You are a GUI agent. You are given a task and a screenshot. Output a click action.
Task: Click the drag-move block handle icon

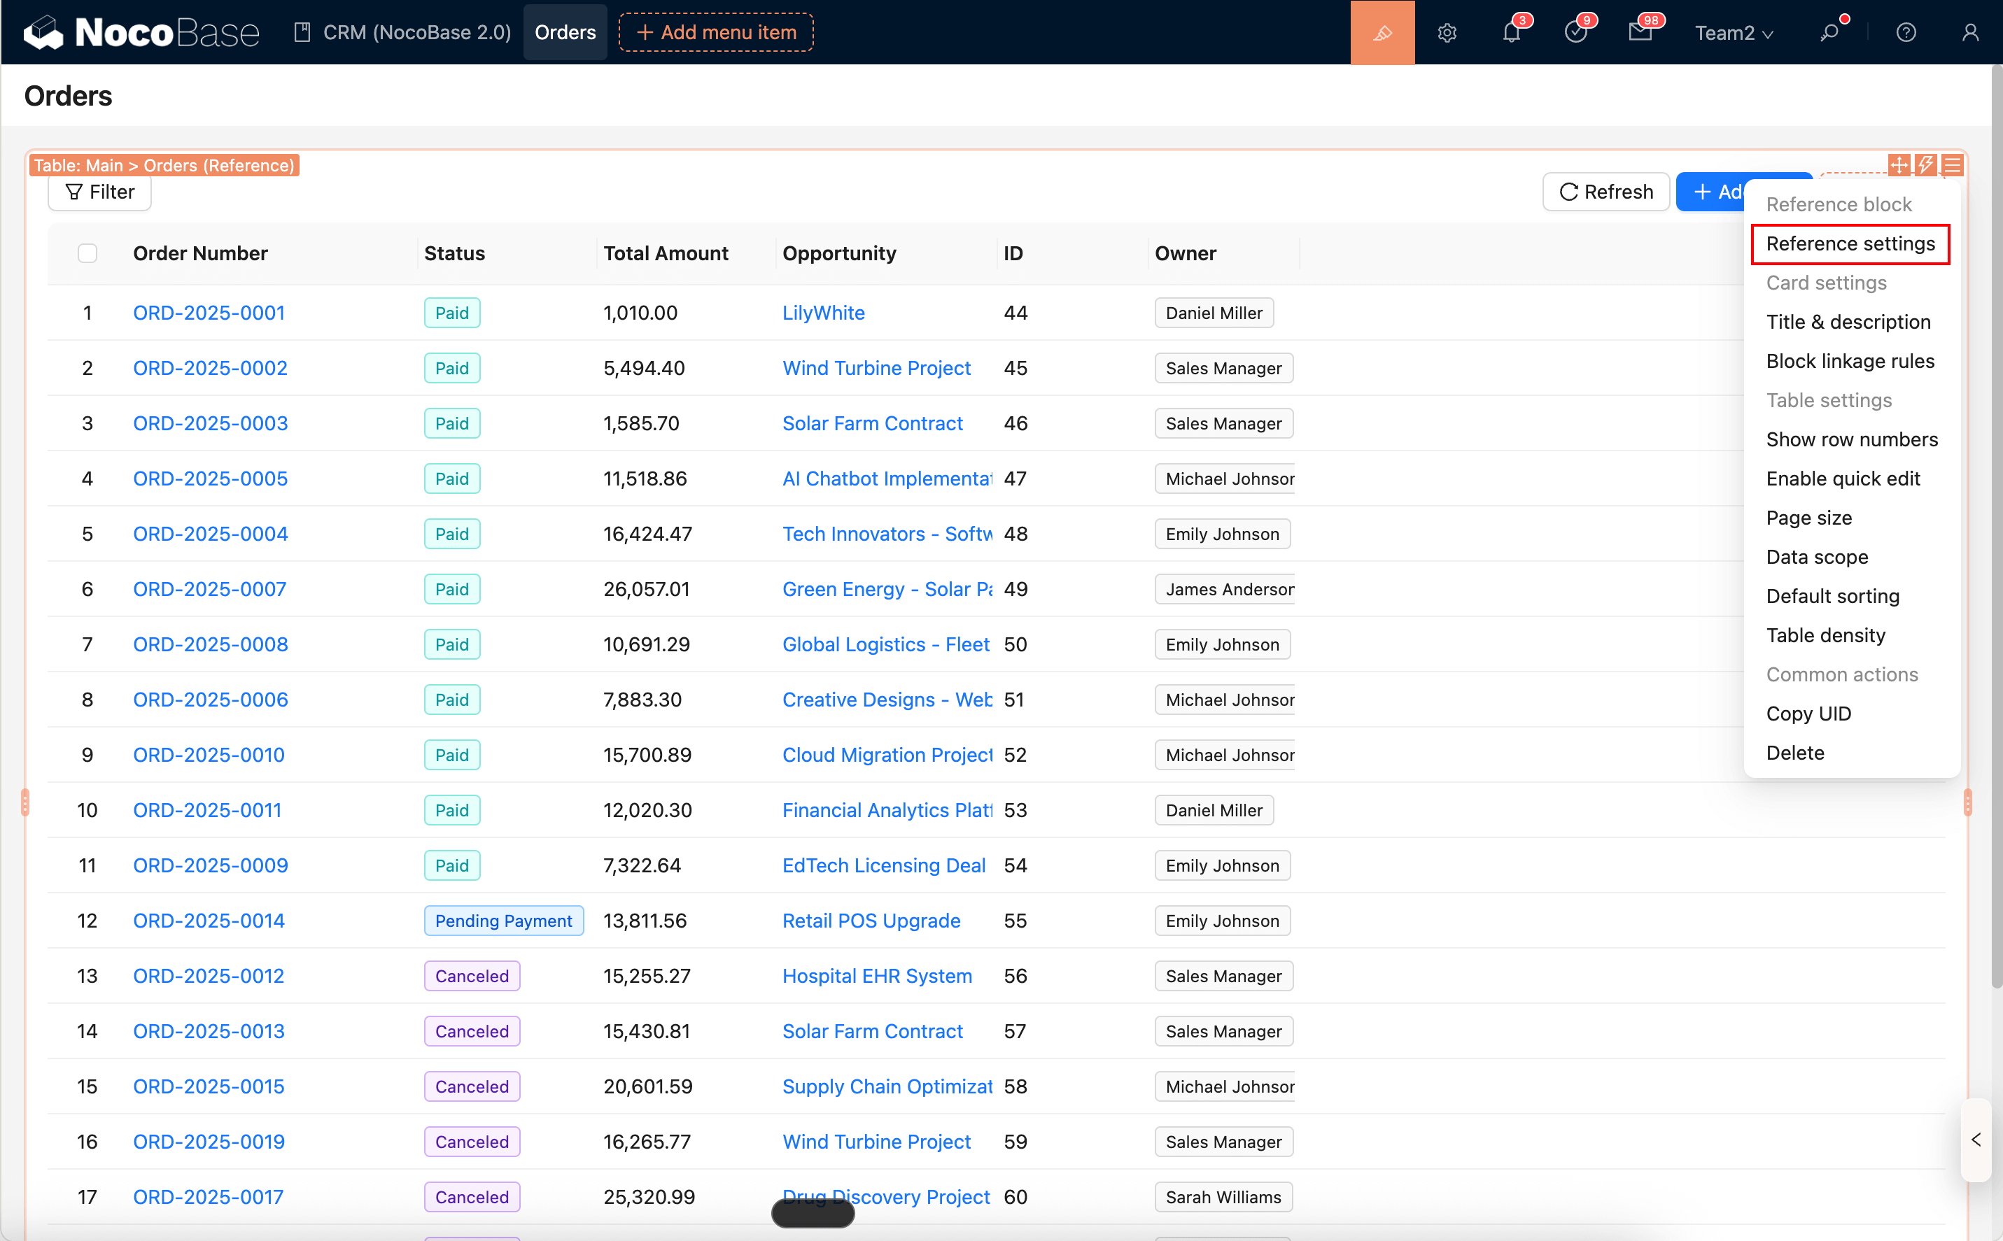tap(1899, 165)
